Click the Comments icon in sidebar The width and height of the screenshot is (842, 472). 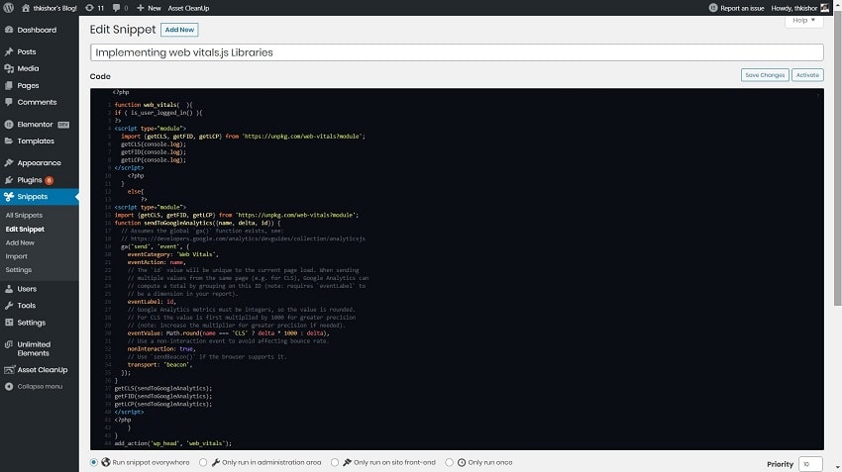[x=9, y=103]
